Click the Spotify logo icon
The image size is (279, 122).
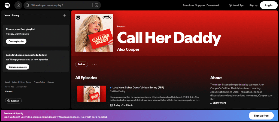pos(7,5)
